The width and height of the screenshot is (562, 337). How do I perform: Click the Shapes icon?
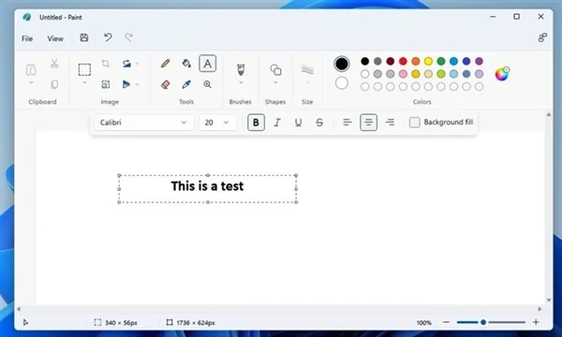(x=275, y=69)
